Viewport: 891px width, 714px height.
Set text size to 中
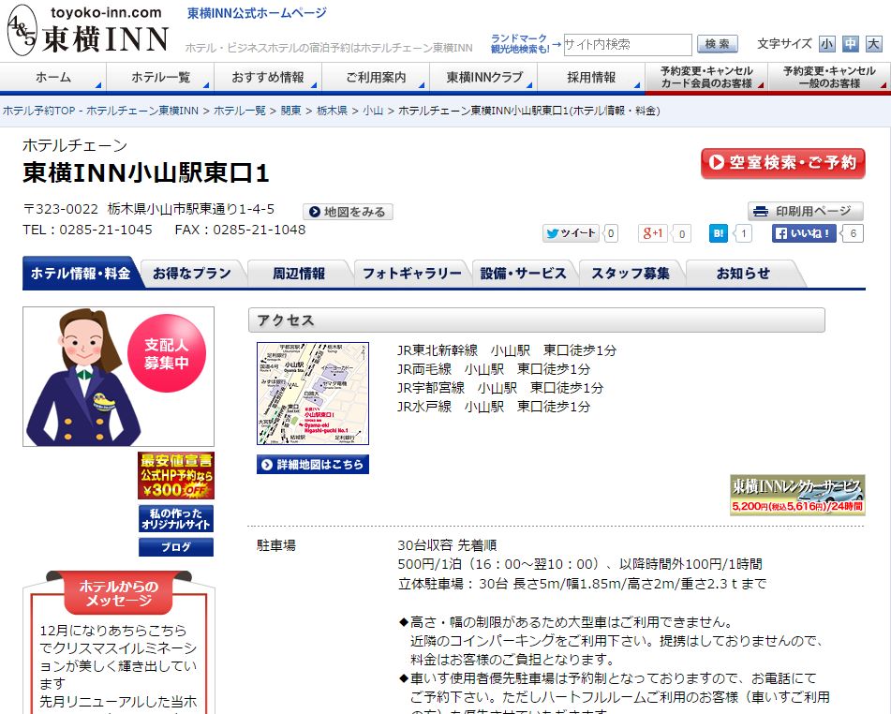point(850,44)
